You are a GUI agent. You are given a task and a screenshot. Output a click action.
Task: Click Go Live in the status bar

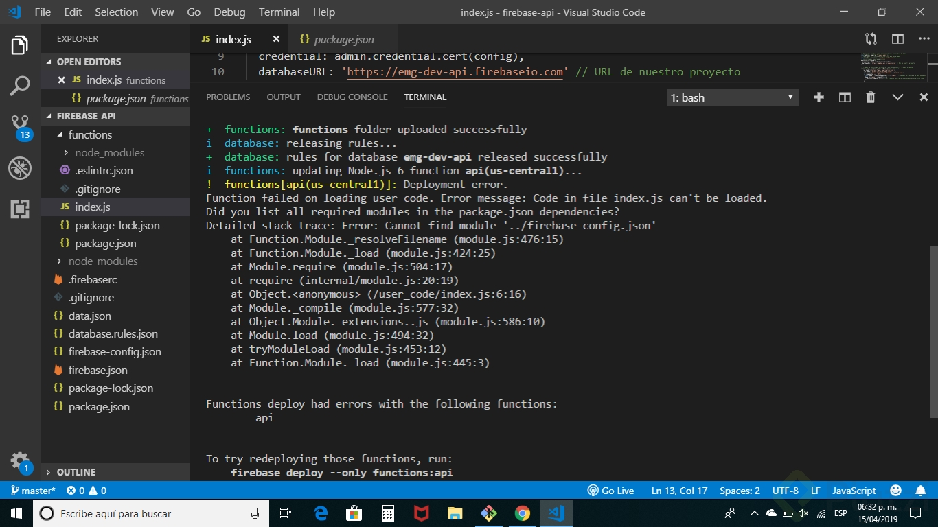(x=610, y=490)
